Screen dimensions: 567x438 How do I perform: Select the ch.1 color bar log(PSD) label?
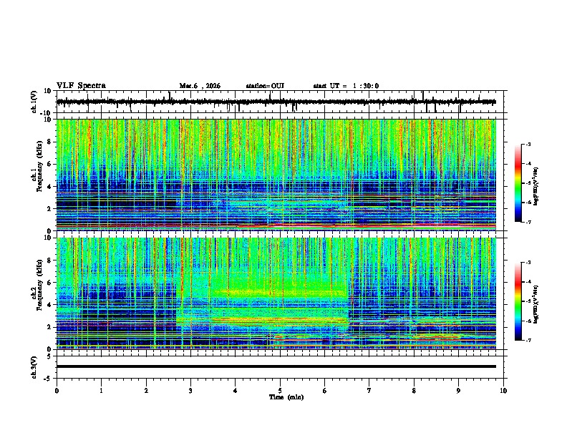pos(536,186)
